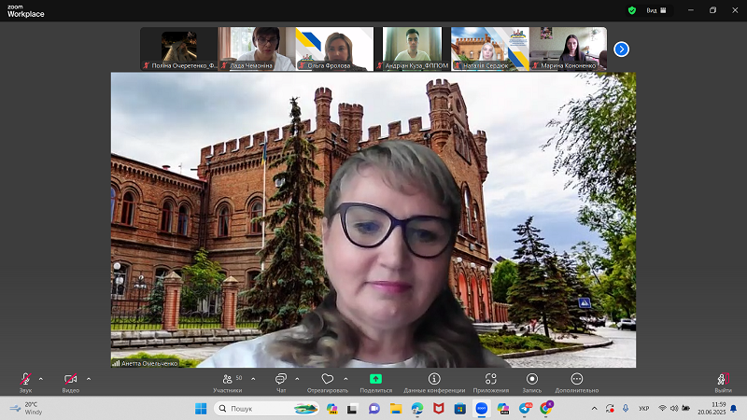Open File Explorer from the taskbar
Image resolution: width=747 pixels, height=420 pixels.
pos(396,409)
